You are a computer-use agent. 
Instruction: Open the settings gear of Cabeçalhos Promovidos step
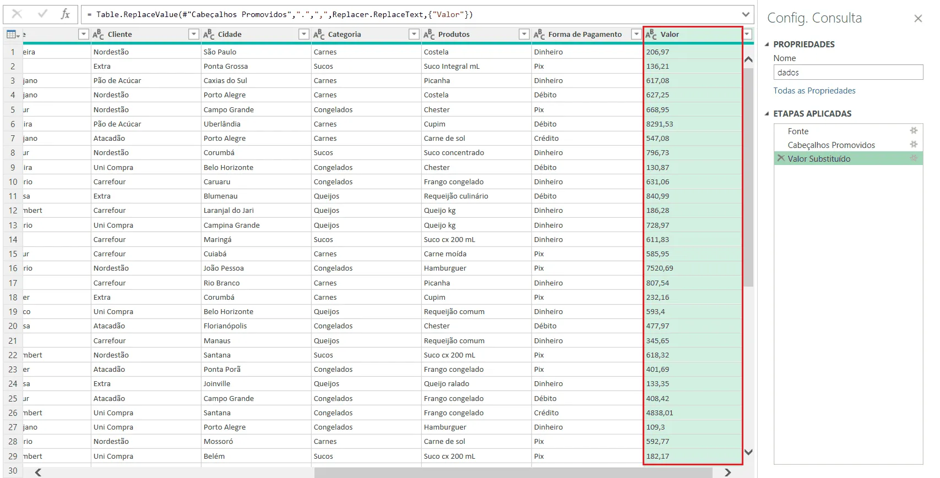click(914, 145)
